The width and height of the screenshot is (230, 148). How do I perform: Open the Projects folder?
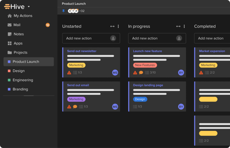[x=20, y=52]
